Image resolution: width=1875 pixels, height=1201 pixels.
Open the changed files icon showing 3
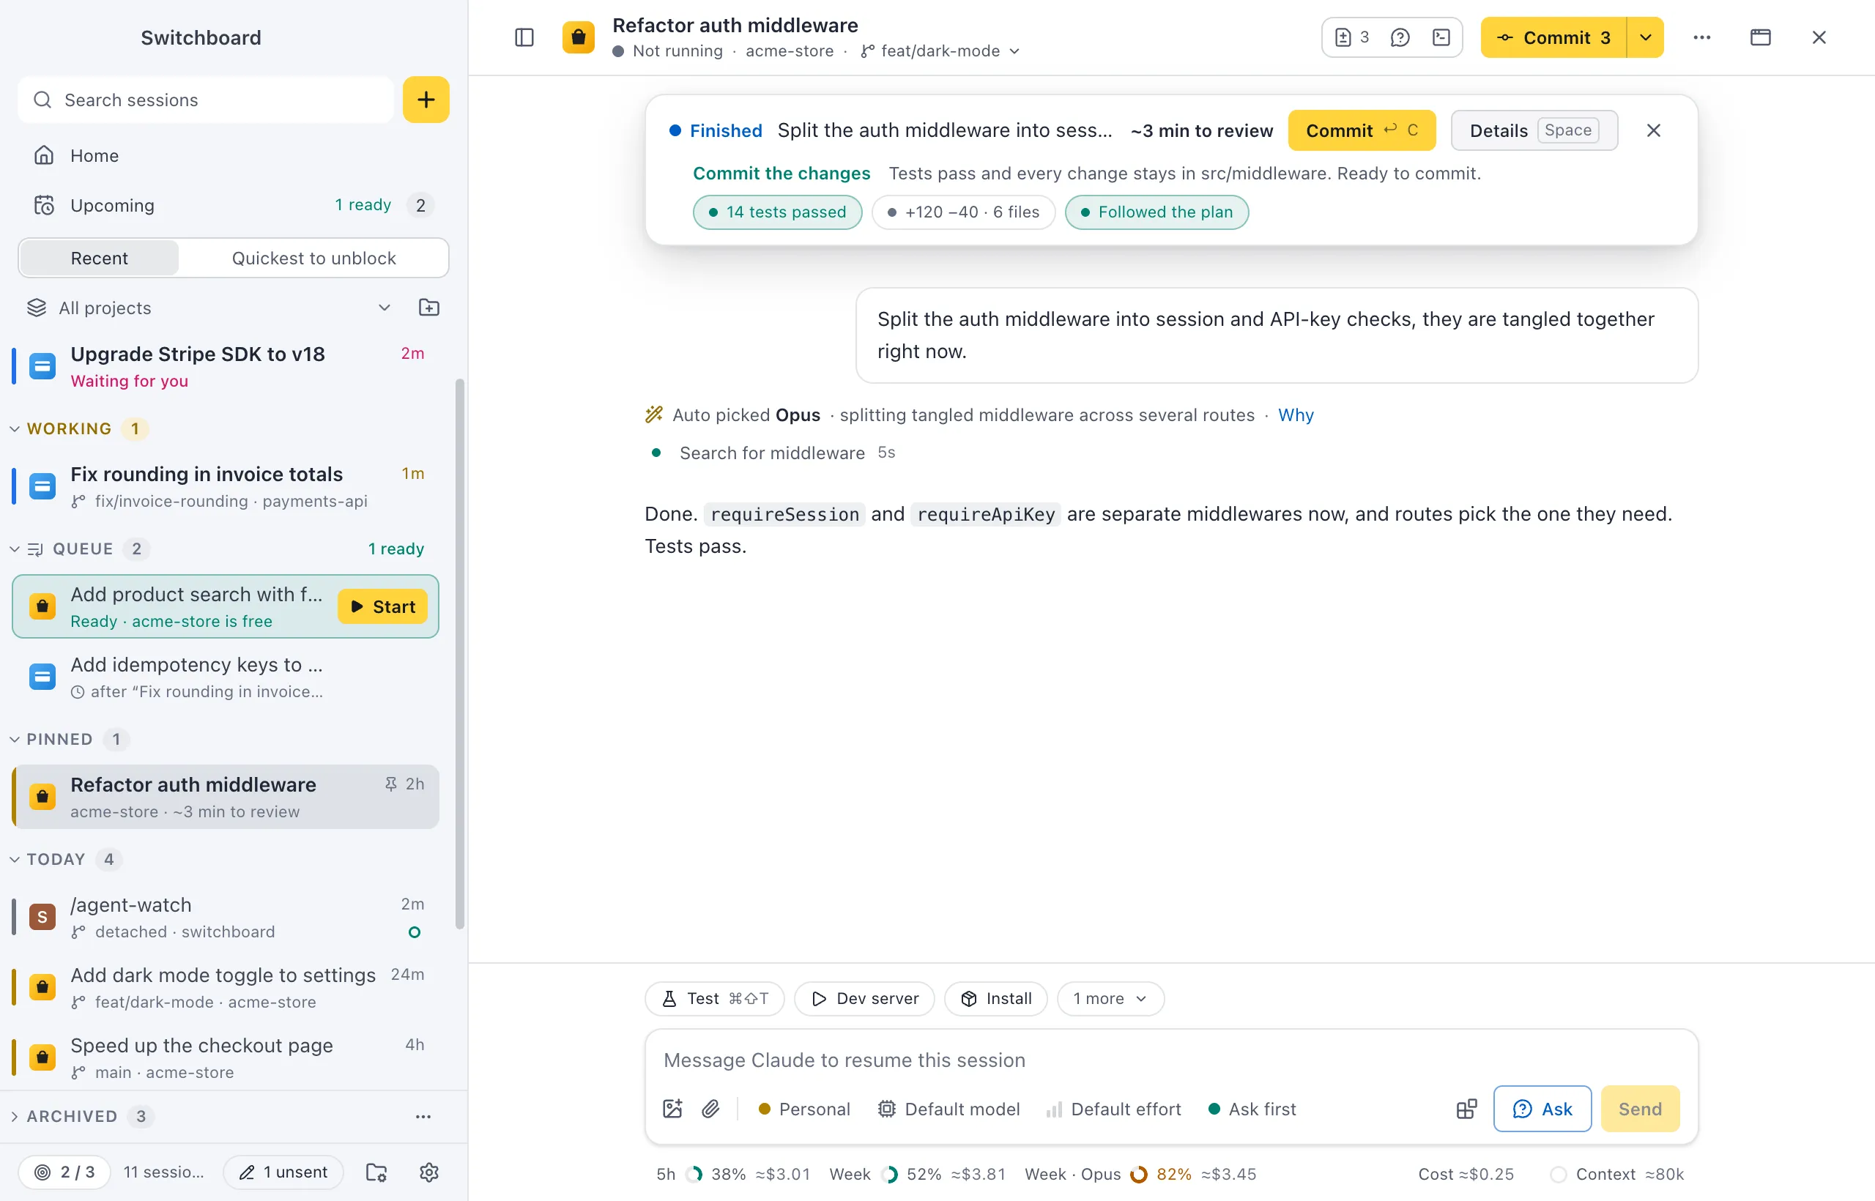(1351, 37)
